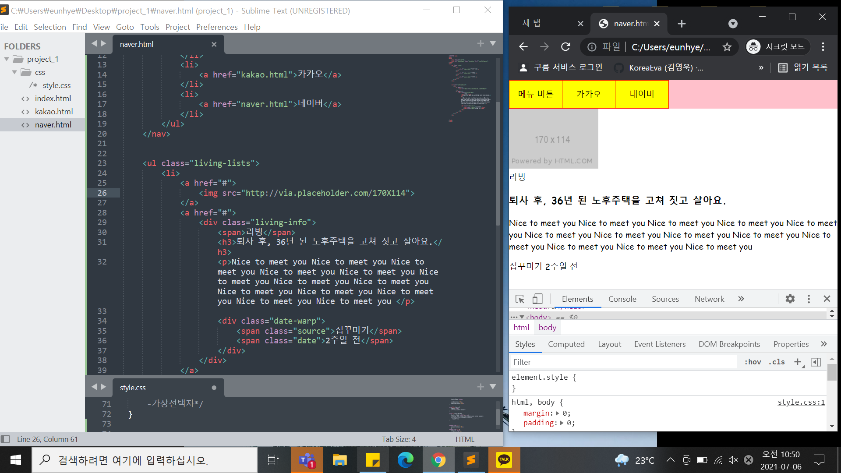841x473 pixels.
Task: Toggle the device toolbar icon in DevTools
Action: [x=537, y=299]
